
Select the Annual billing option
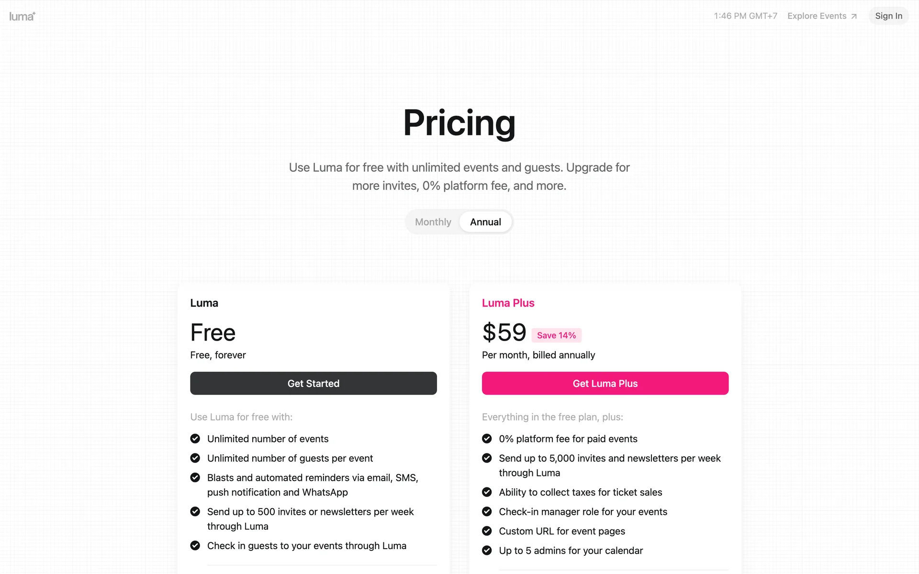coord(485,222)
